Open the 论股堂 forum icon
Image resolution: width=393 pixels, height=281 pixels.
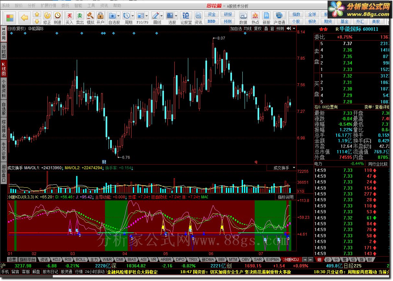[x=186, y=18]
